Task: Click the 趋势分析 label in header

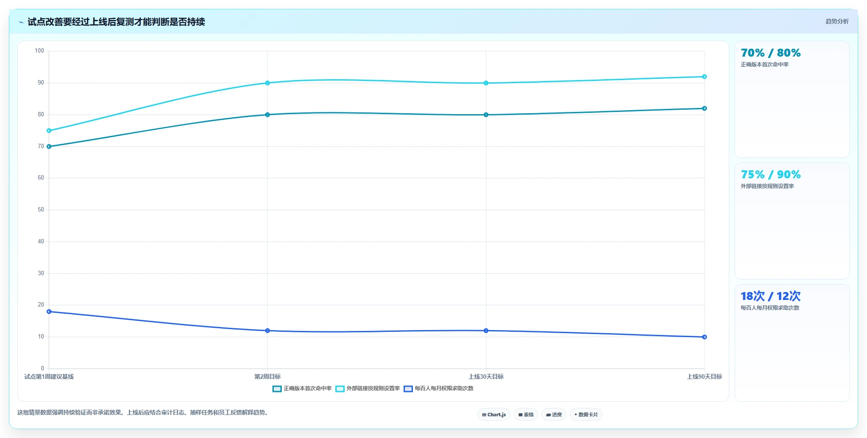Action: pos(837,21)
